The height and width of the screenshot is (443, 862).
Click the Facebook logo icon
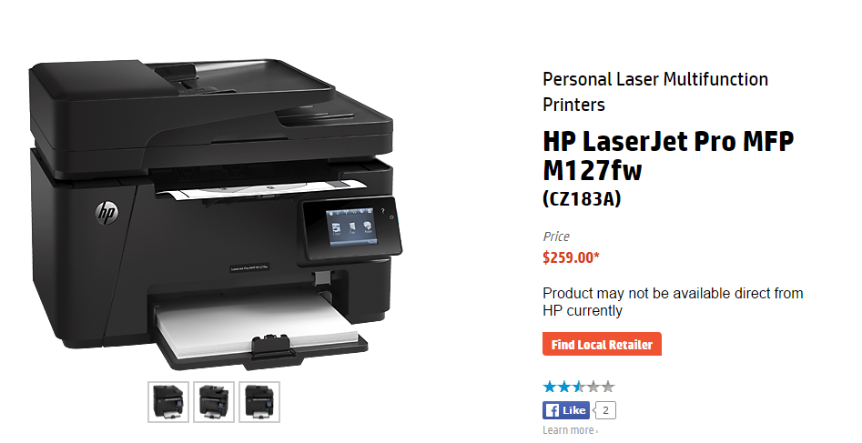tap(553, 410)
